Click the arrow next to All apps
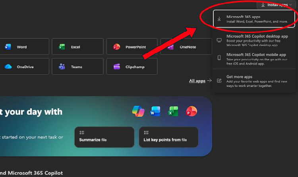 click(209, 81)
